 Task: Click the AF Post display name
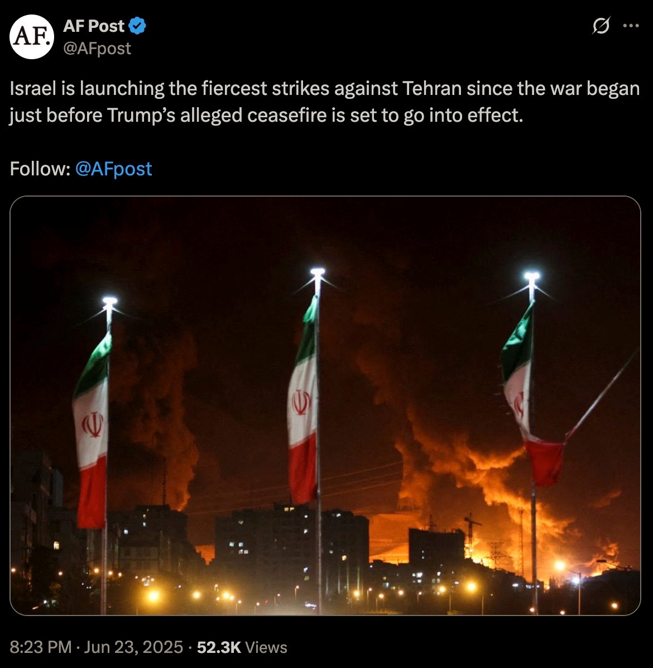[94, 26]
